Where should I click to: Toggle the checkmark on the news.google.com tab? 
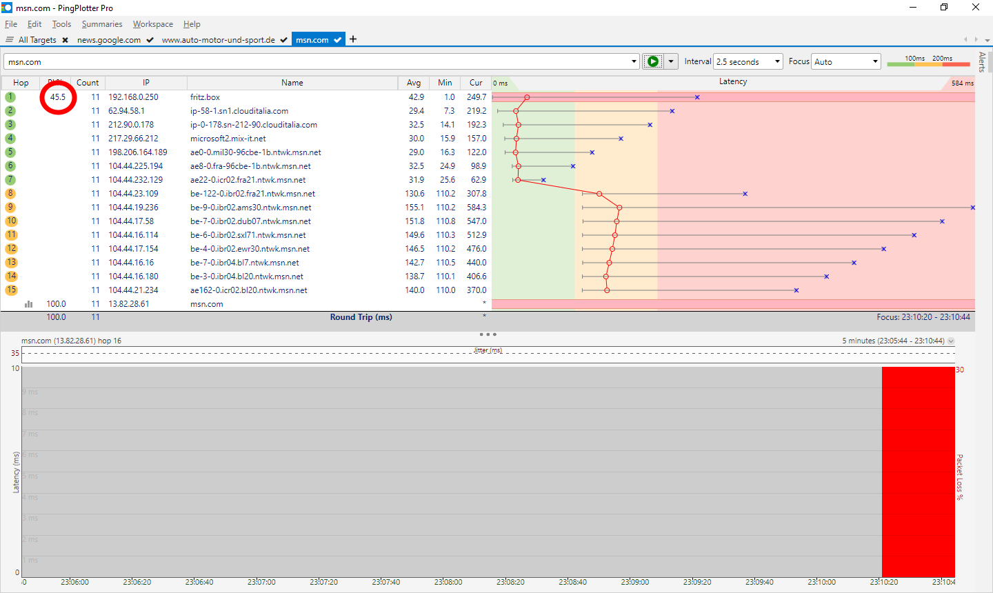click(x=150, y=40)
